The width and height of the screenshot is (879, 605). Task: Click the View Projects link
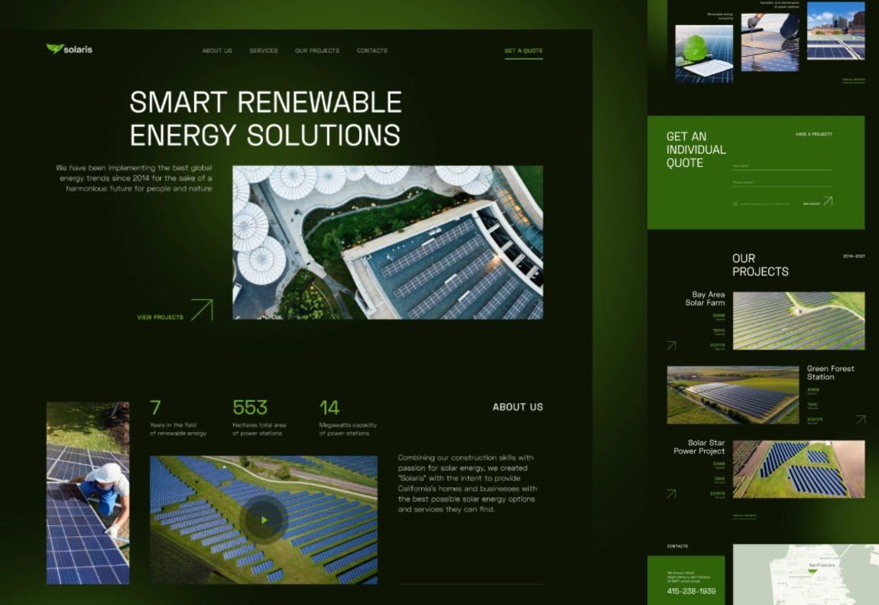[x=161, y=317]
